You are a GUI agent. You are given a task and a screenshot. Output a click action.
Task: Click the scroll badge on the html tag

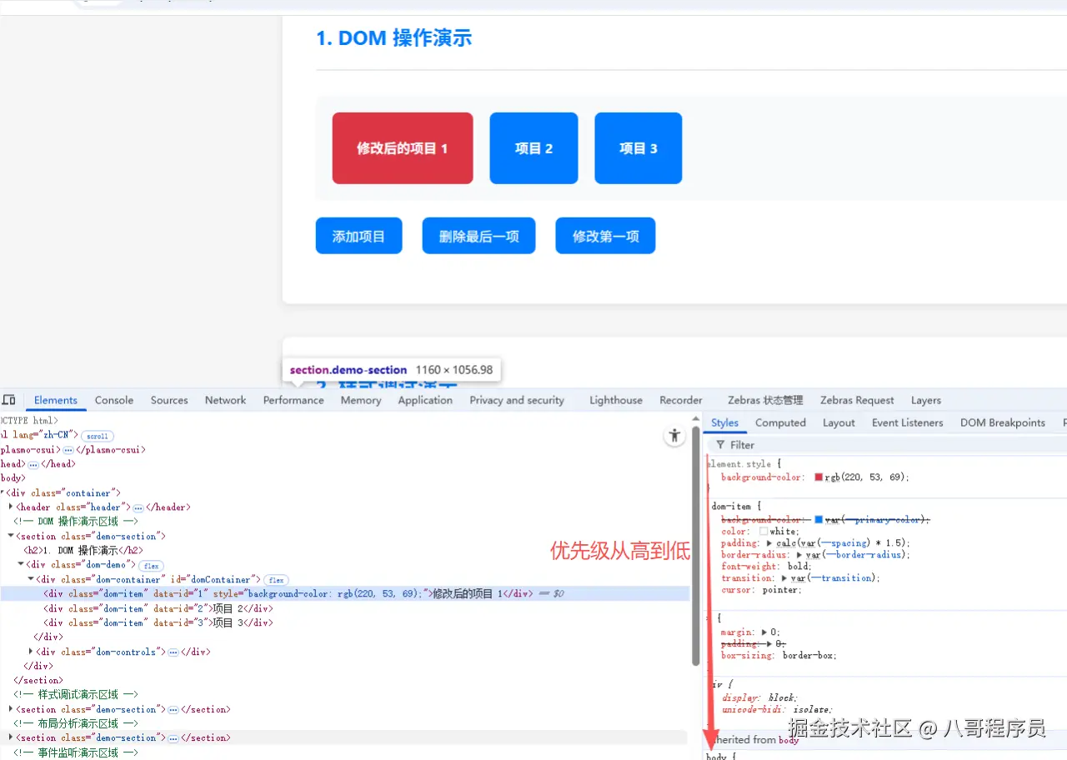98,436
